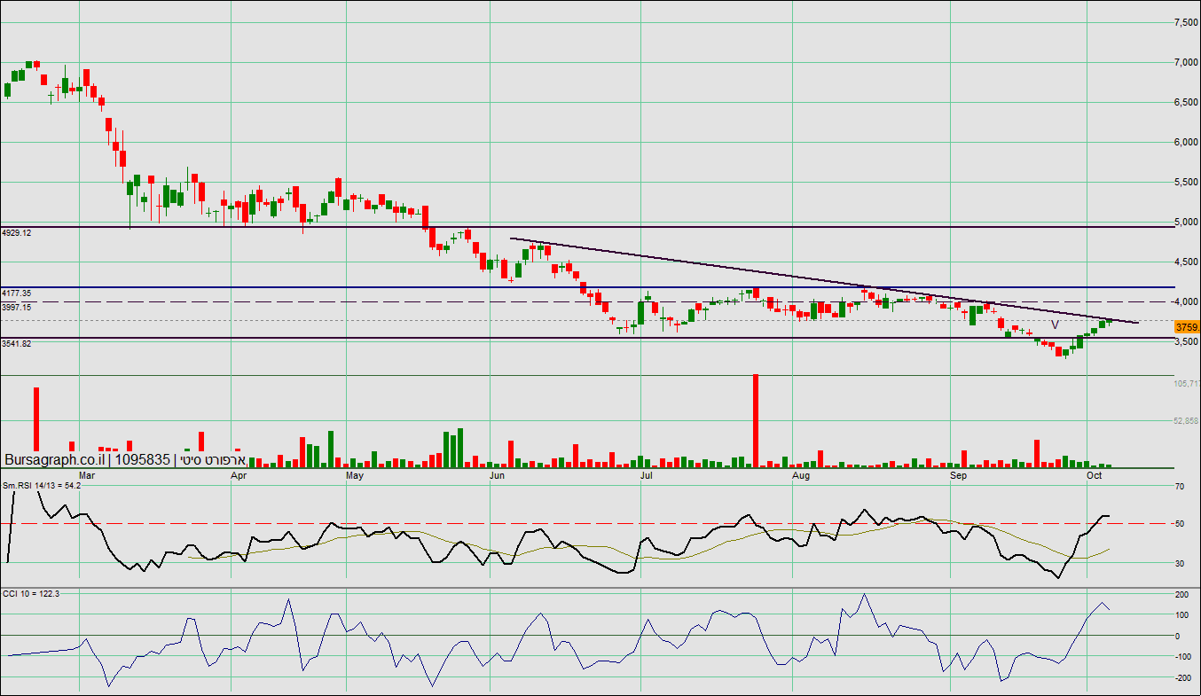Click the security number 1095835
The image size is (1201, 696).
tap(142, 459)
